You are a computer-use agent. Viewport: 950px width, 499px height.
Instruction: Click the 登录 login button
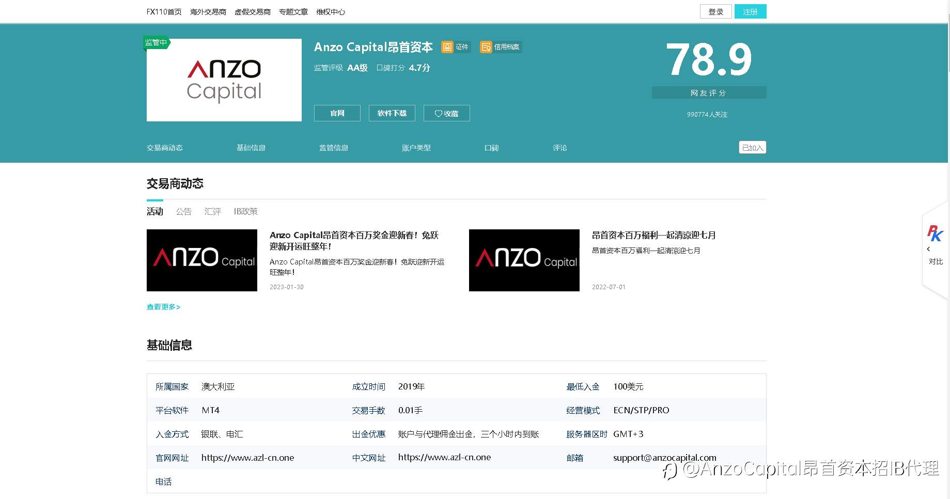click(716, 11)
